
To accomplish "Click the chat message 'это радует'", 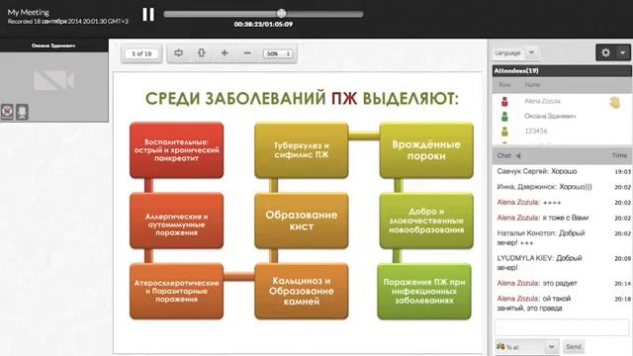I will click(x=560, y=284).
